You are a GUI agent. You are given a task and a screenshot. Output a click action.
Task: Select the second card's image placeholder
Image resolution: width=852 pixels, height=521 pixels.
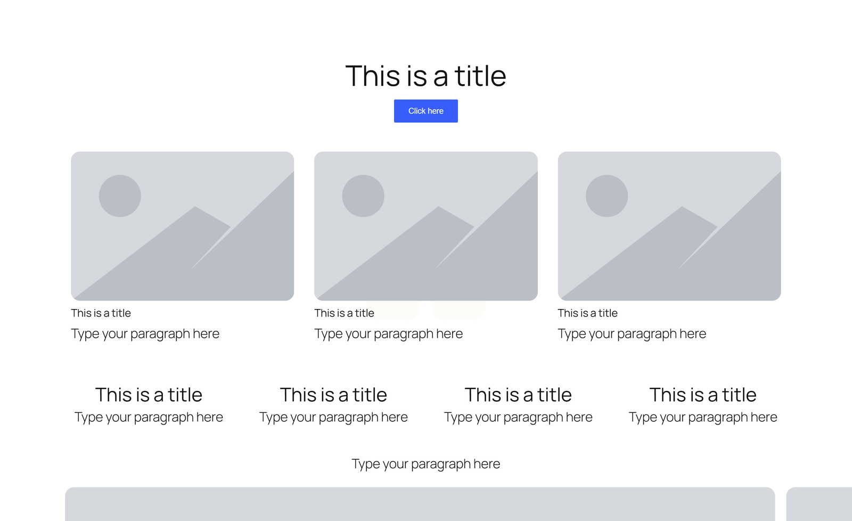425,226
